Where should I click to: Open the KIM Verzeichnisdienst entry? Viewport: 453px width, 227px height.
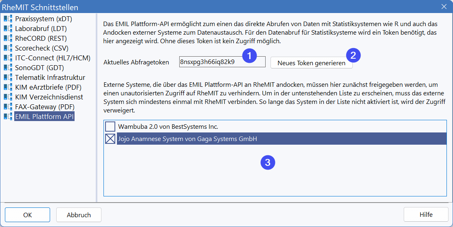click(x=49, y=97)
